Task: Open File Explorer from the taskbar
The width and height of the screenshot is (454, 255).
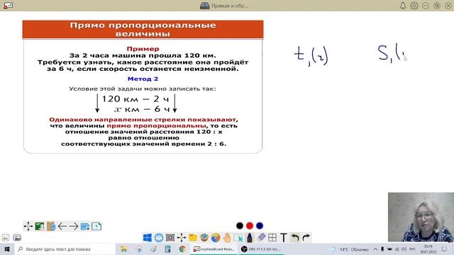Action: 123,249
